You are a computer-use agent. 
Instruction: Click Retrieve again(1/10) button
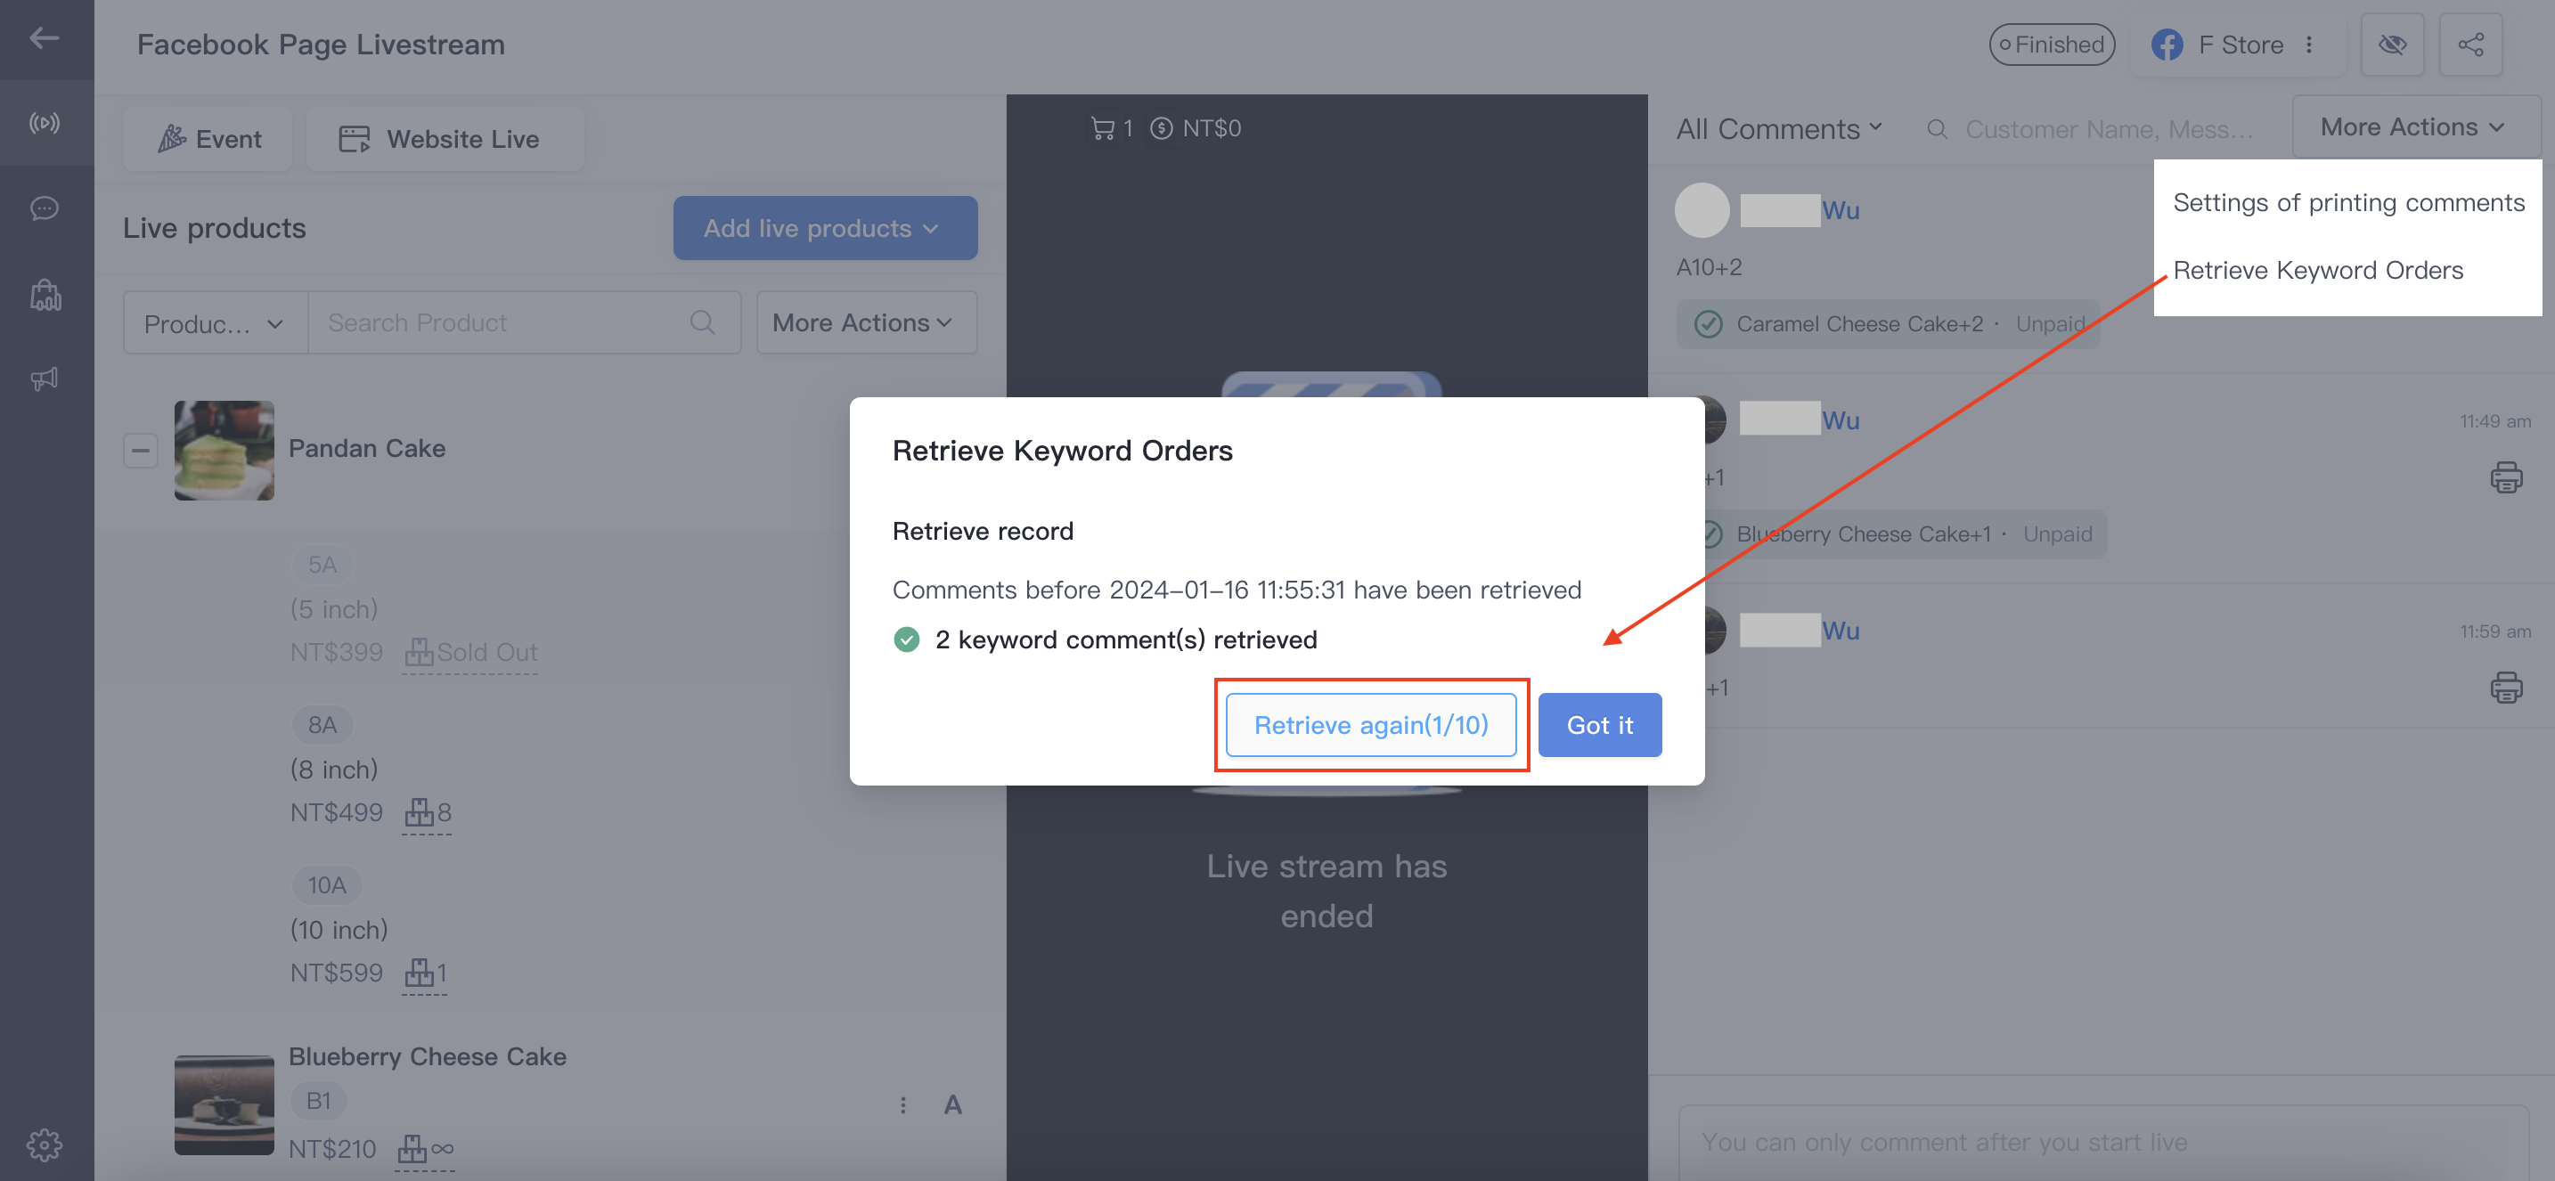click(x=1371, y=725)
